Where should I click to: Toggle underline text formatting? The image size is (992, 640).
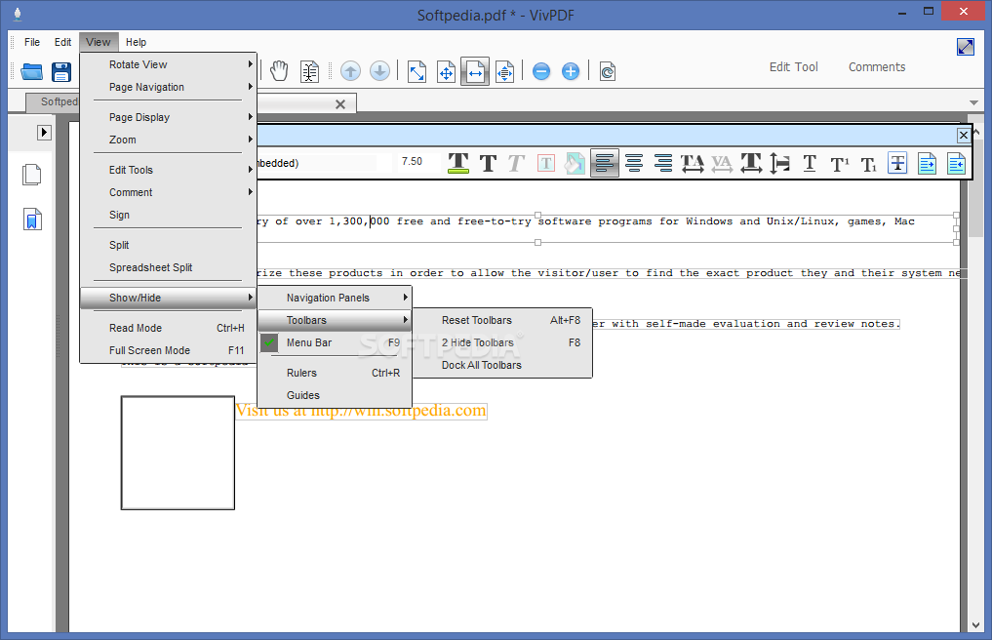[810, 163]
